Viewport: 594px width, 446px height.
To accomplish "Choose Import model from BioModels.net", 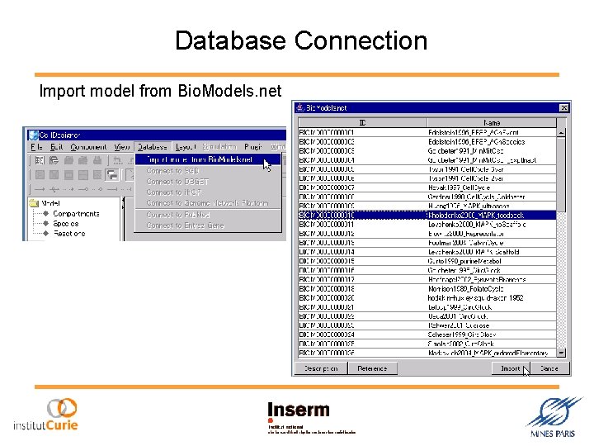I will [x=208, y=159].
